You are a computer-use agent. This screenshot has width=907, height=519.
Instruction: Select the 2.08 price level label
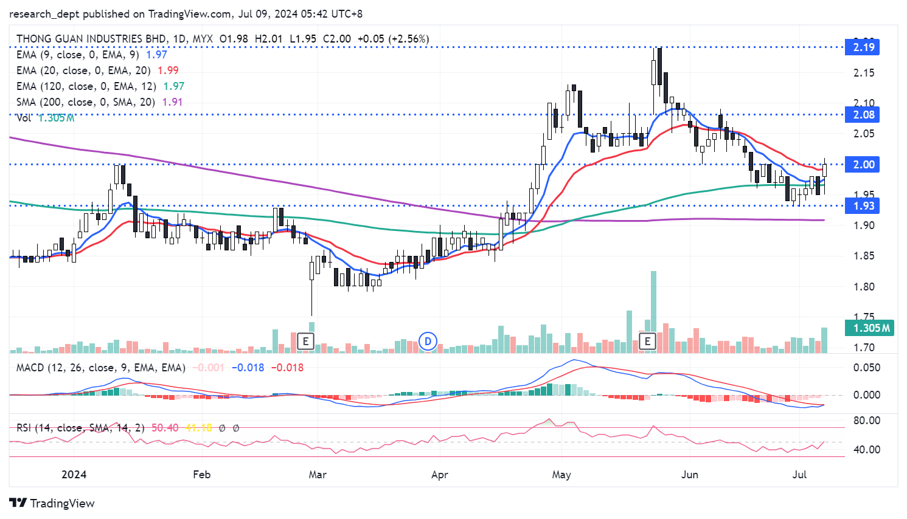click(x=863, y=115)
